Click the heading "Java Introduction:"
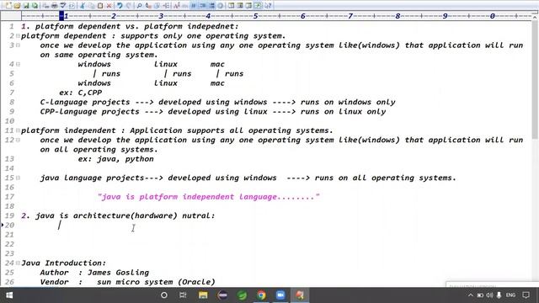This screenshot has width=539, height=303. (64, 263)
